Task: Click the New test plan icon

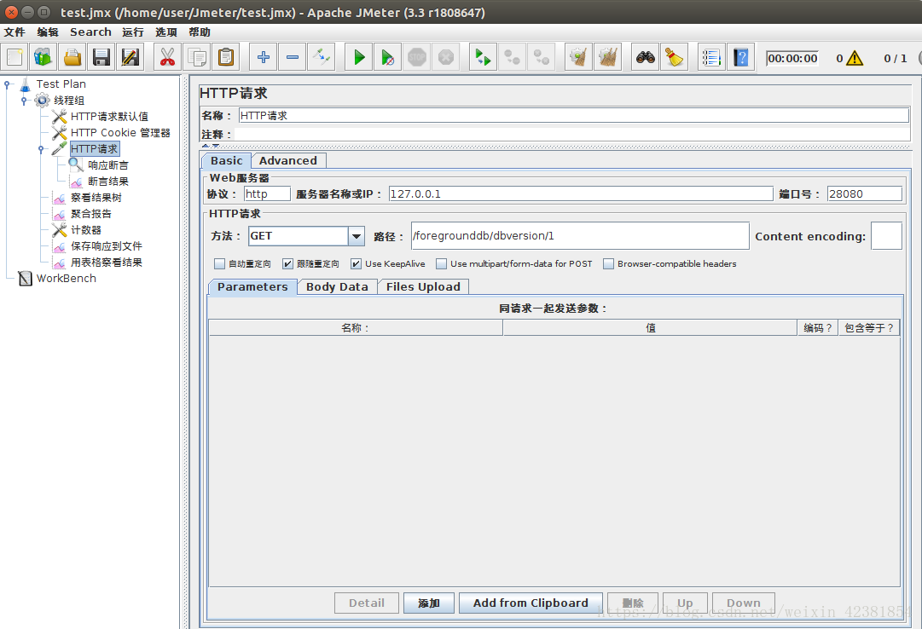Action: click(x=14, y=58)
